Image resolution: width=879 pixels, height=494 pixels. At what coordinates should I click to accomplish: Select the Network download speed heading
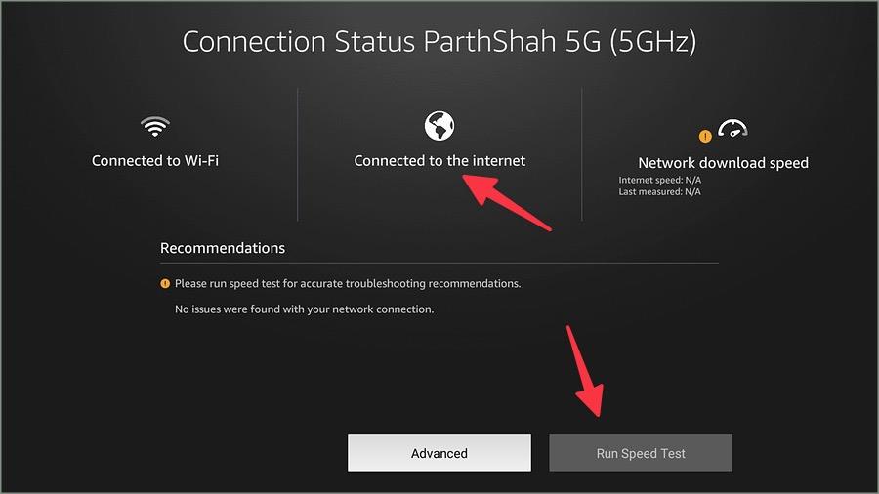(x=723, y=163)
